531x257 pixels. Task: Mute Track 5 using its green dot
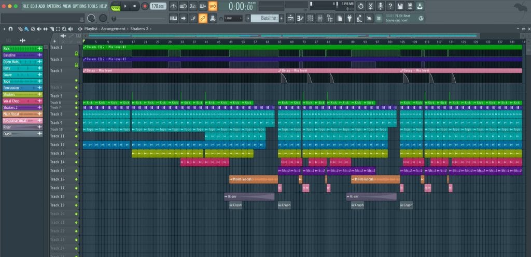[76, 96]
